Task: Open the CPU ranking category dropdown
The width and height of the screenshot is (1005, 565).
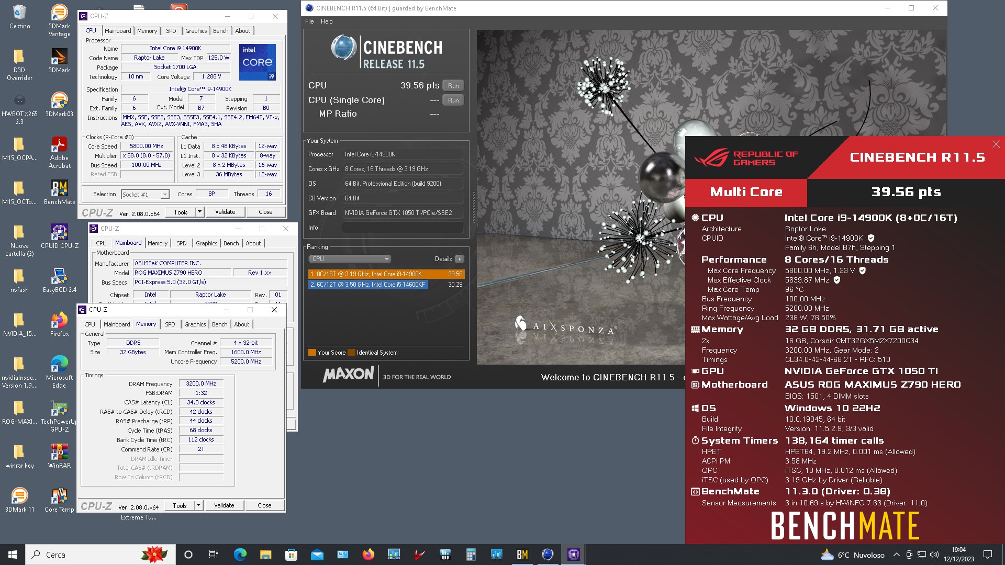Action: point(350,259)
